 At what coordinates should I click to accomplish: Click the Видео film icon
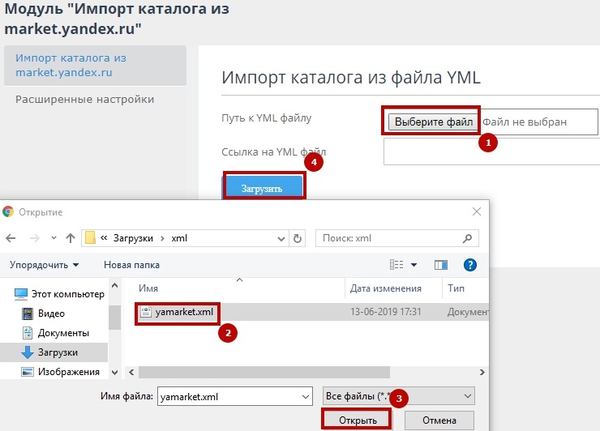pyautogui.click(x=28, y=314)
